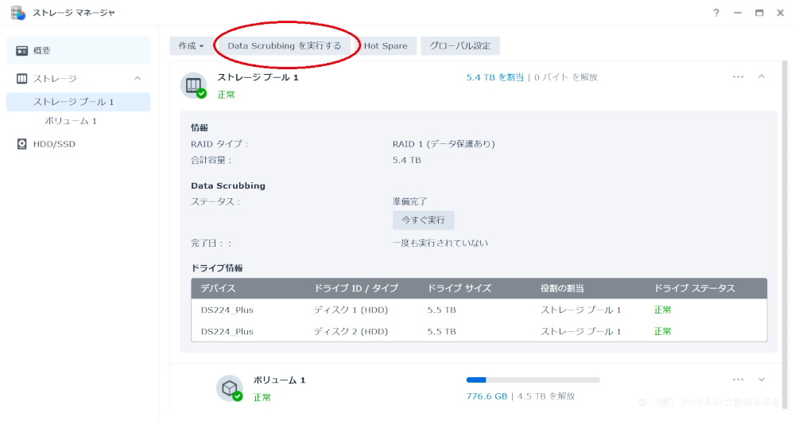Click the 一度も実行されていない text
The height and width of the screenshot is (421, 795).
click(x=440, y=244)
